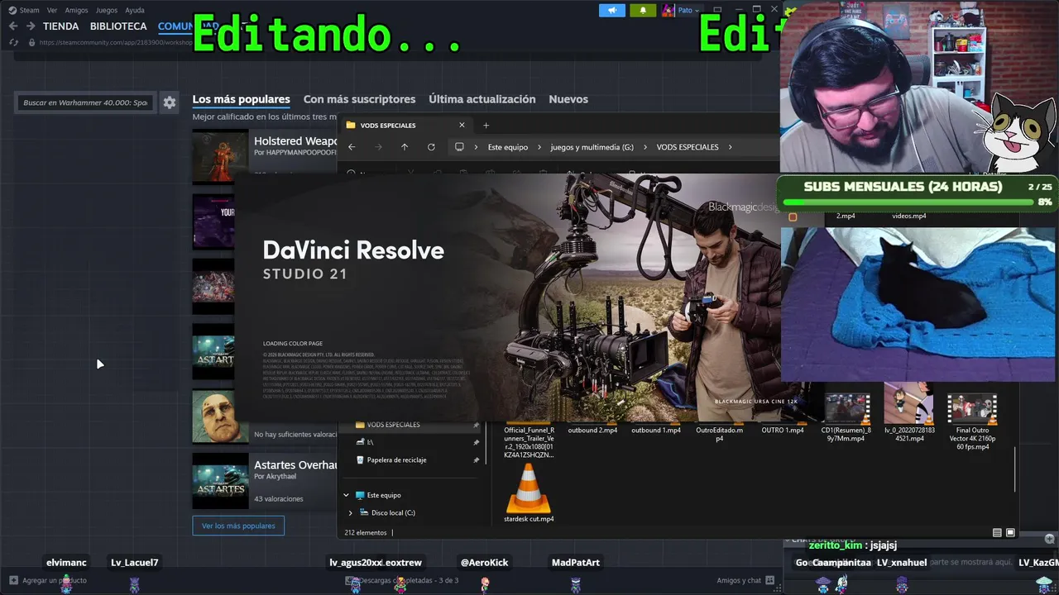Open the bald face workshop item thumbnail
1059x595 pixels.
pyautogui.click(x=220, y=416)
